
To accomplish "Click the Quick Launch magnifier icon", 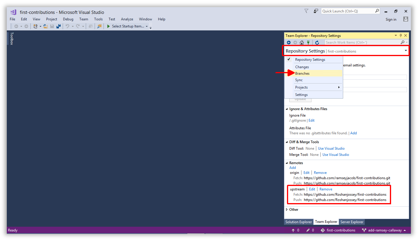I will pos(377,11).
